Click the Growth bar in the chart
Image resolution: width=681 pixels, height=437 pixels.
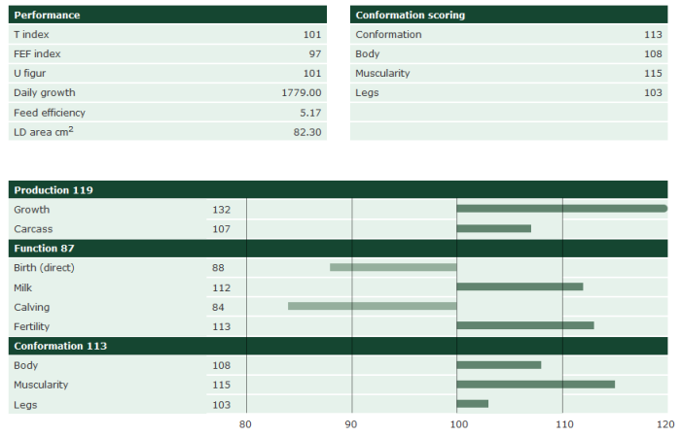point(561,209)
